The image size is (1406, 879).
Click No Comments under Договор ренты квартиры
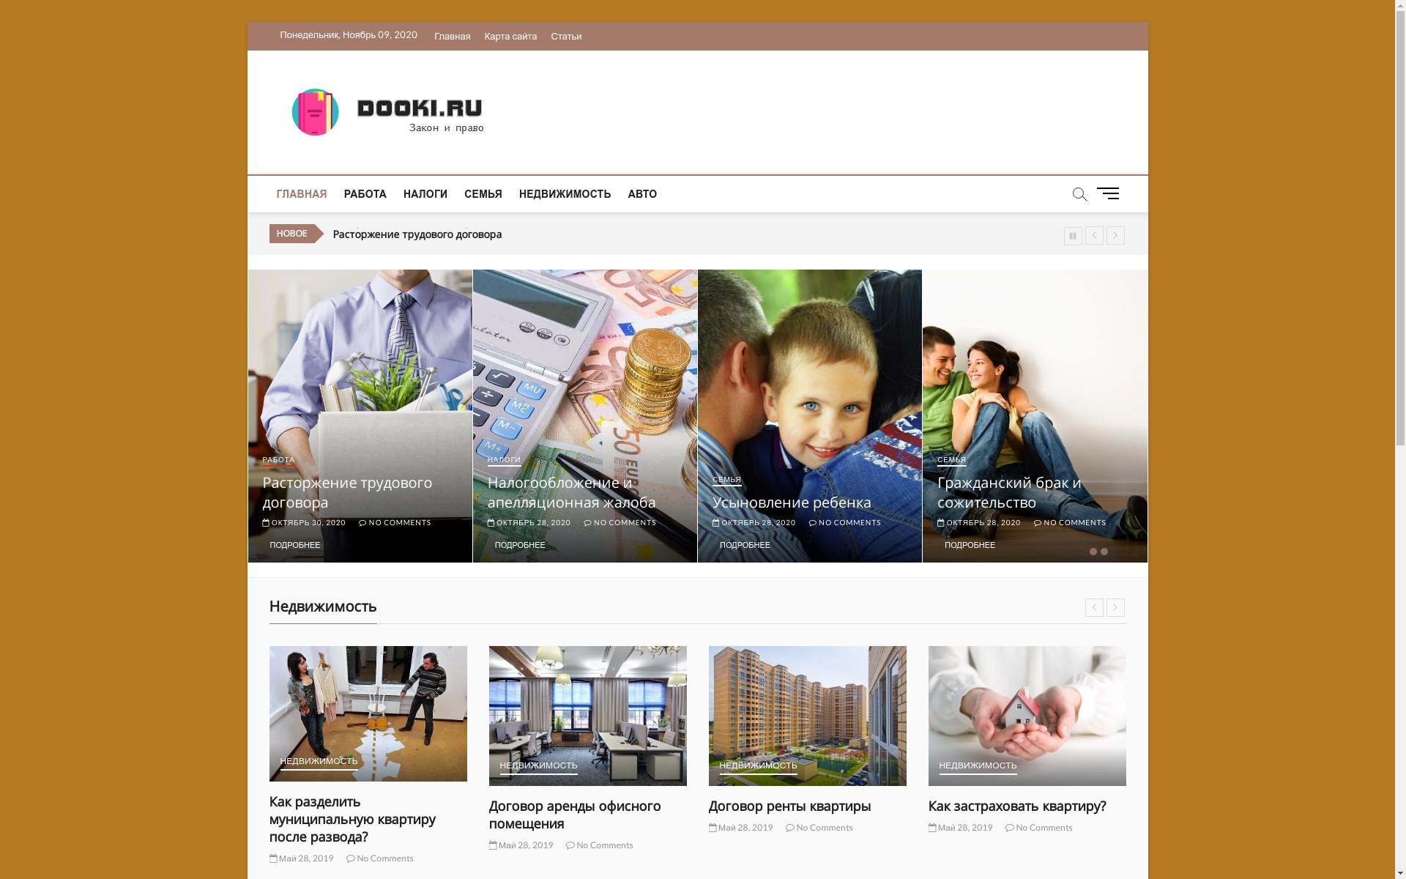819,828
